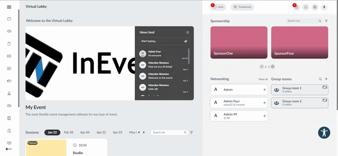Image resolution: width=338 pixels, height=156 pixels.
Task: Join Group room 2
Action: (300, 103)
